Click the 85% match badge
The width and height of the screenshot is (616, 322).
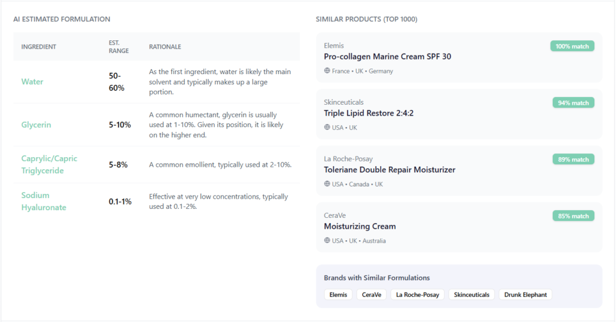(573, 216)
